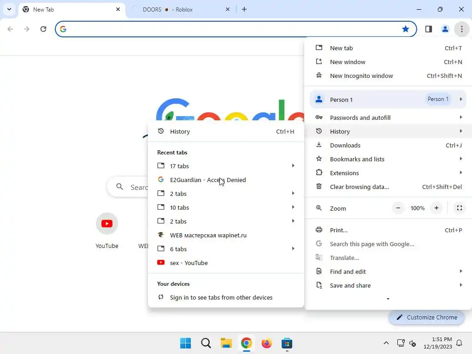Click the Customize Chrome button
Image resolution: width=472 pixels, height=354 pixels.
426,317
